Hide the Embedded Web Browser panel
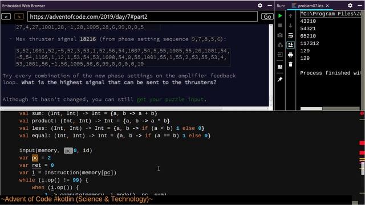Image resolution: width=365 pixels, height=205 pixels. [270, 5]
